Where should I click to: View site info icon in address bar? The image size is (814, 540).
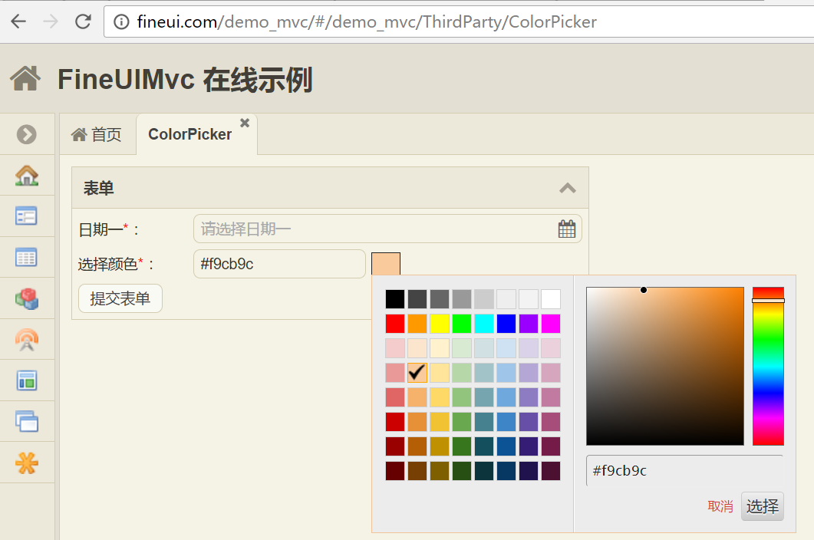pyautogui.click(x=121, y=21)
